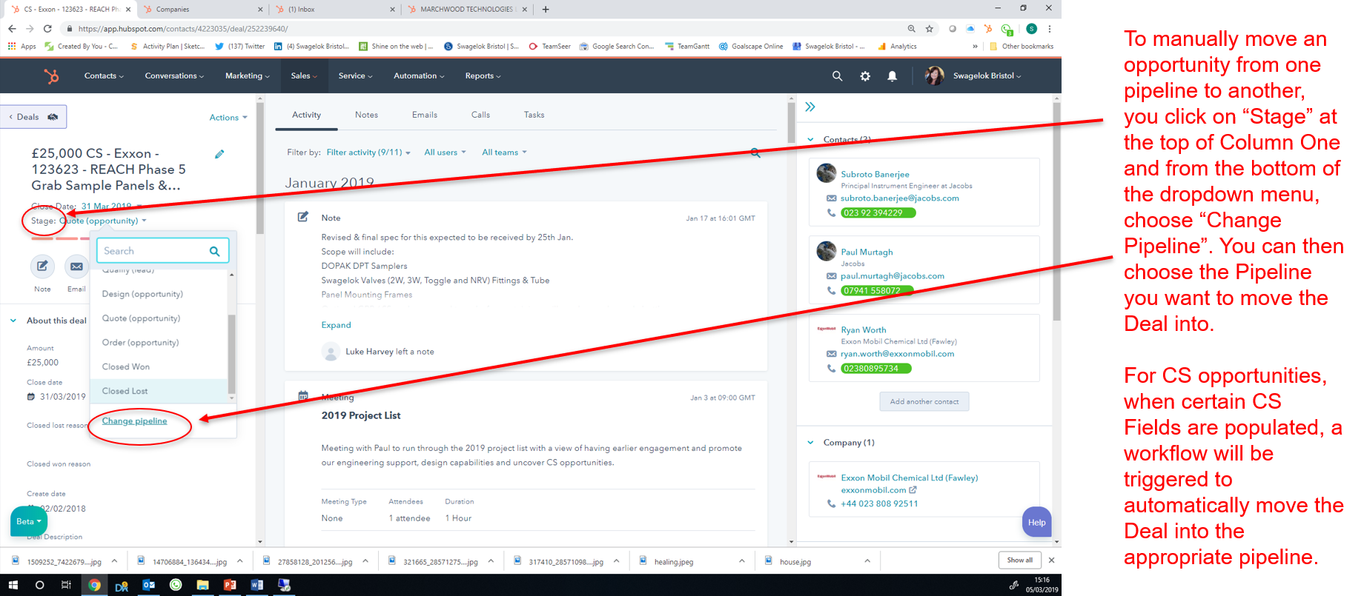Open Task View on the taskbar
The height and width of the screenshot is (596, 1364).
66,585
